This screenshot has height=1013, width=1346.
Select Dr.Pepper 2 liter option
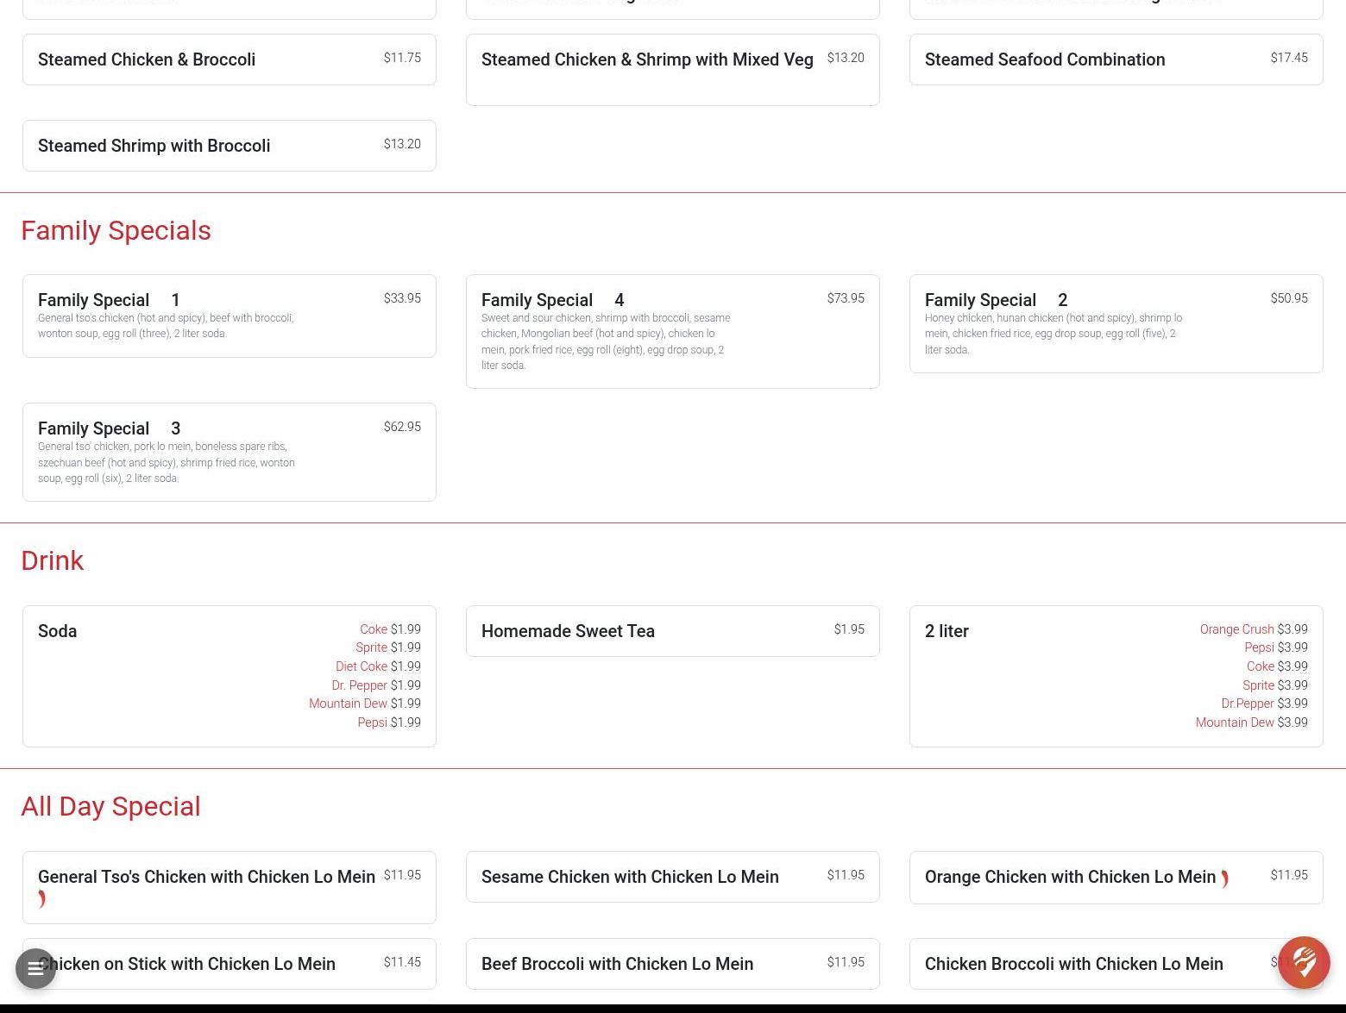click(x=1264, y=703)
